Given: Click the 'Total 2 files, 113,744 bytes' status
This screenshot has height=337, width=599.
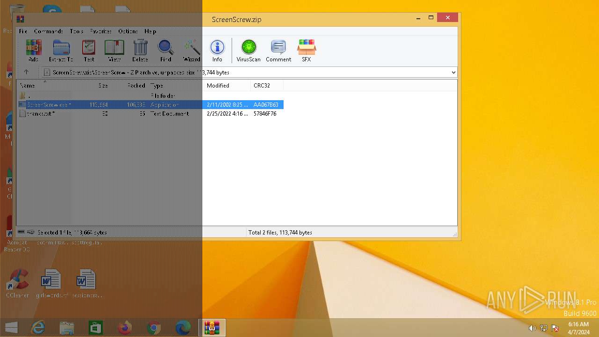Looking at the screenshot, I should click(x=280, y=233).
